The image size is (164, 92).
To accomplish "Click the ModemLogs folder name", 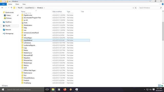I will click(x=28, y=63).
